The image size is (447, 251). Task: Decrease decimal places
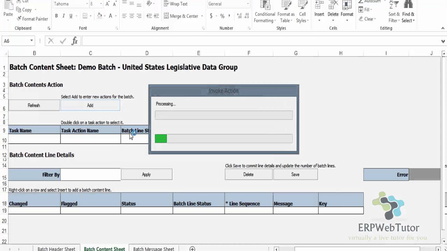click(x=247, y=16)
